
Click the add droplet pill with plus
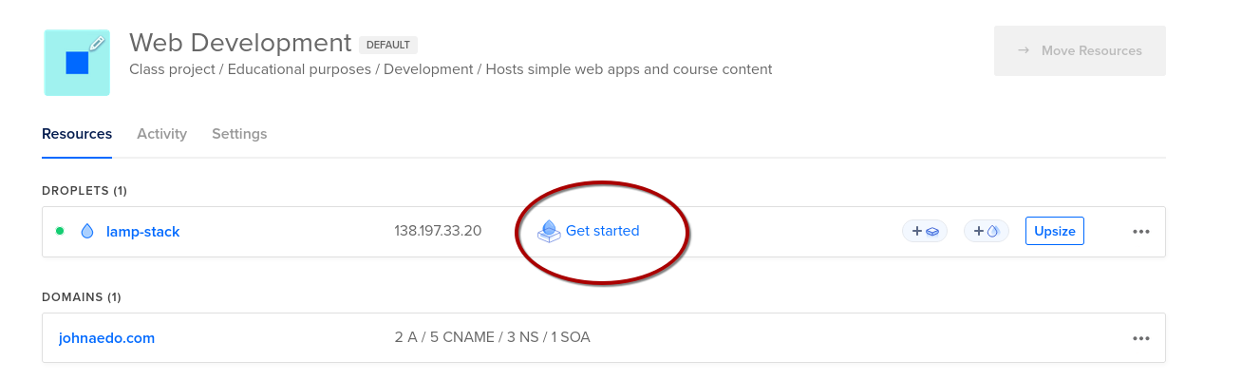[987, 231]
